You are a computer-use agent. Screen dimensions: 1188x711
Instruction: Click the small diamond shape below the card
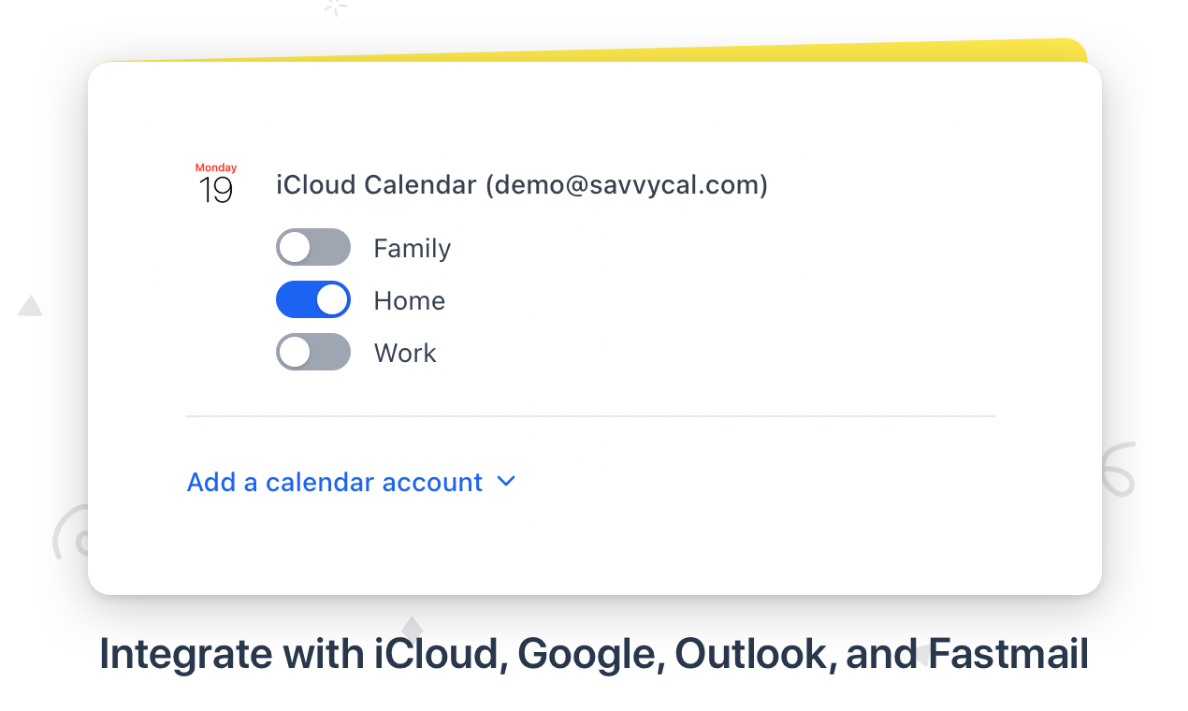412,625
